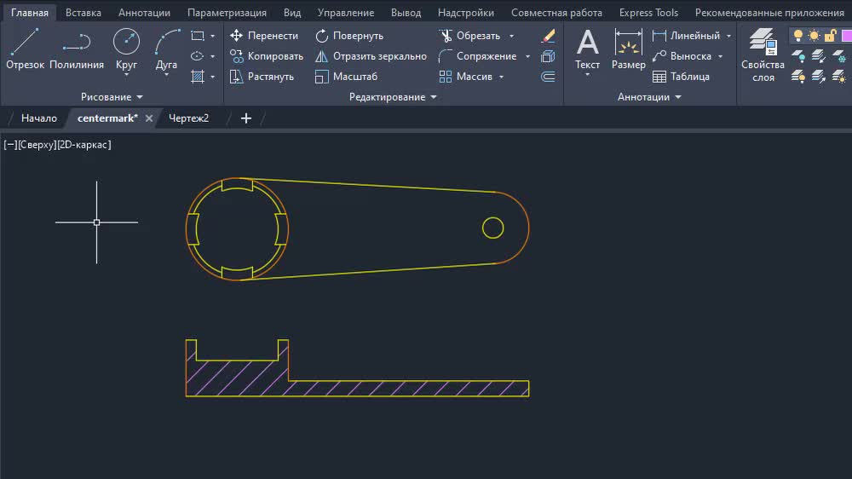Open the [Сверху] view controls menu
Screen dimensions: 852x479
point(37,145)
